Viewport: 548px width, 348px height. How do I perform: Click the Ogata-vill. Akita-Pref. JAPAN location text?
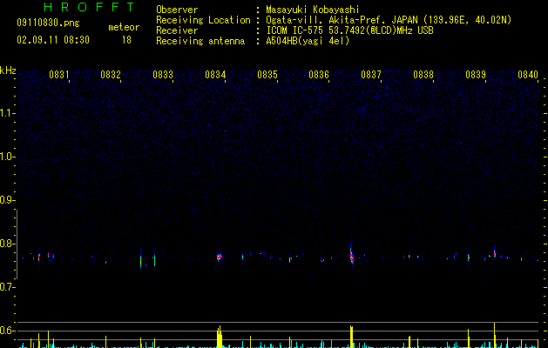click(342, 20)
